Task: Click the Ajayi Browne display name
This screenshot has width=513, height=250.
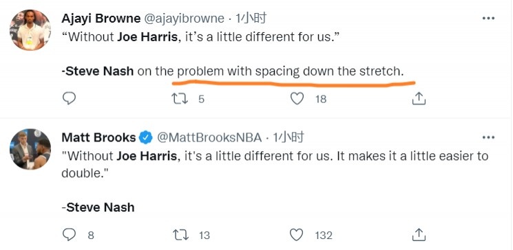Action: (x=101, y=19)
